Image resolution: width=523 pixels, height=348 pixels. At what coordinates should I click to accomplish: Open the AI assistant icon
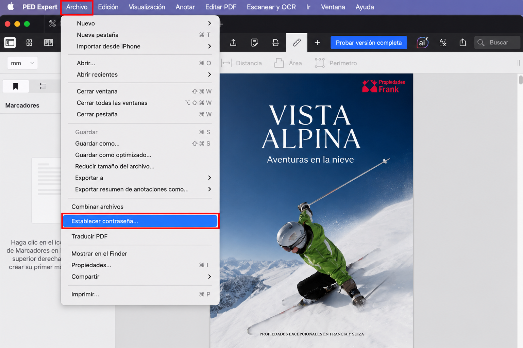422,43
